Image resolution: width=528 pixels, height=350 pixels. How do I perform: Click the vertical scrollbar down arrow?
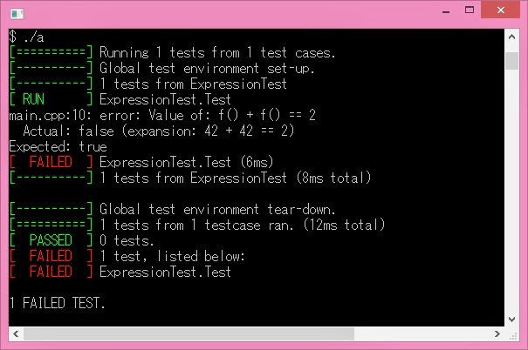[x=511, y=320]
